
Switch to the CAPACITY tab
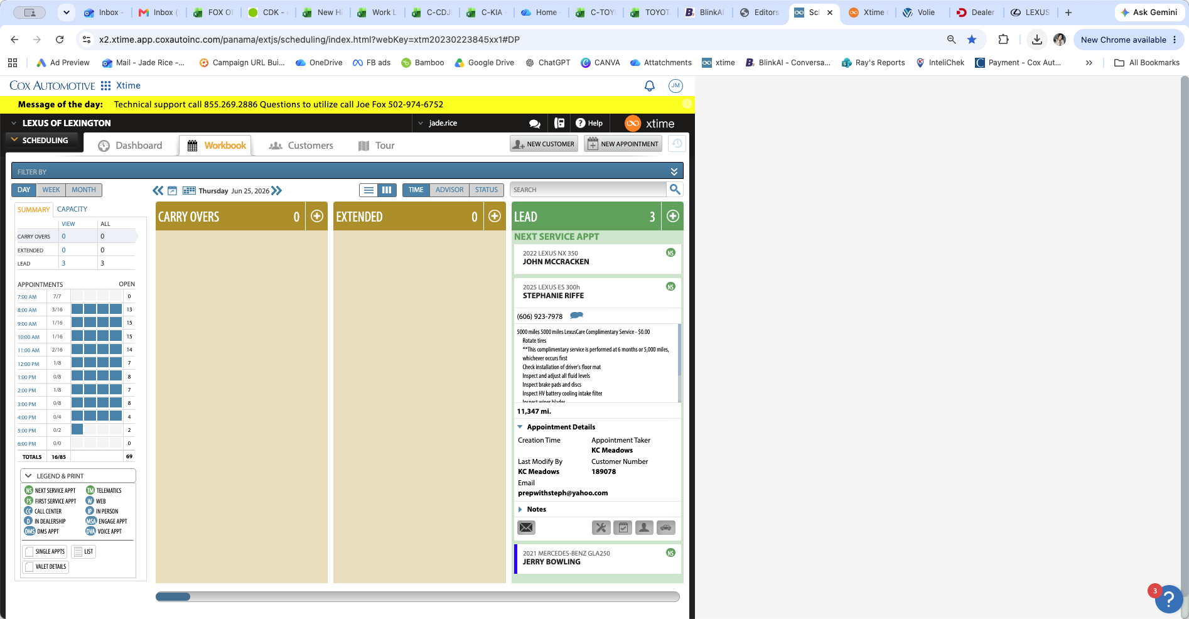click(x=72, y=209)
